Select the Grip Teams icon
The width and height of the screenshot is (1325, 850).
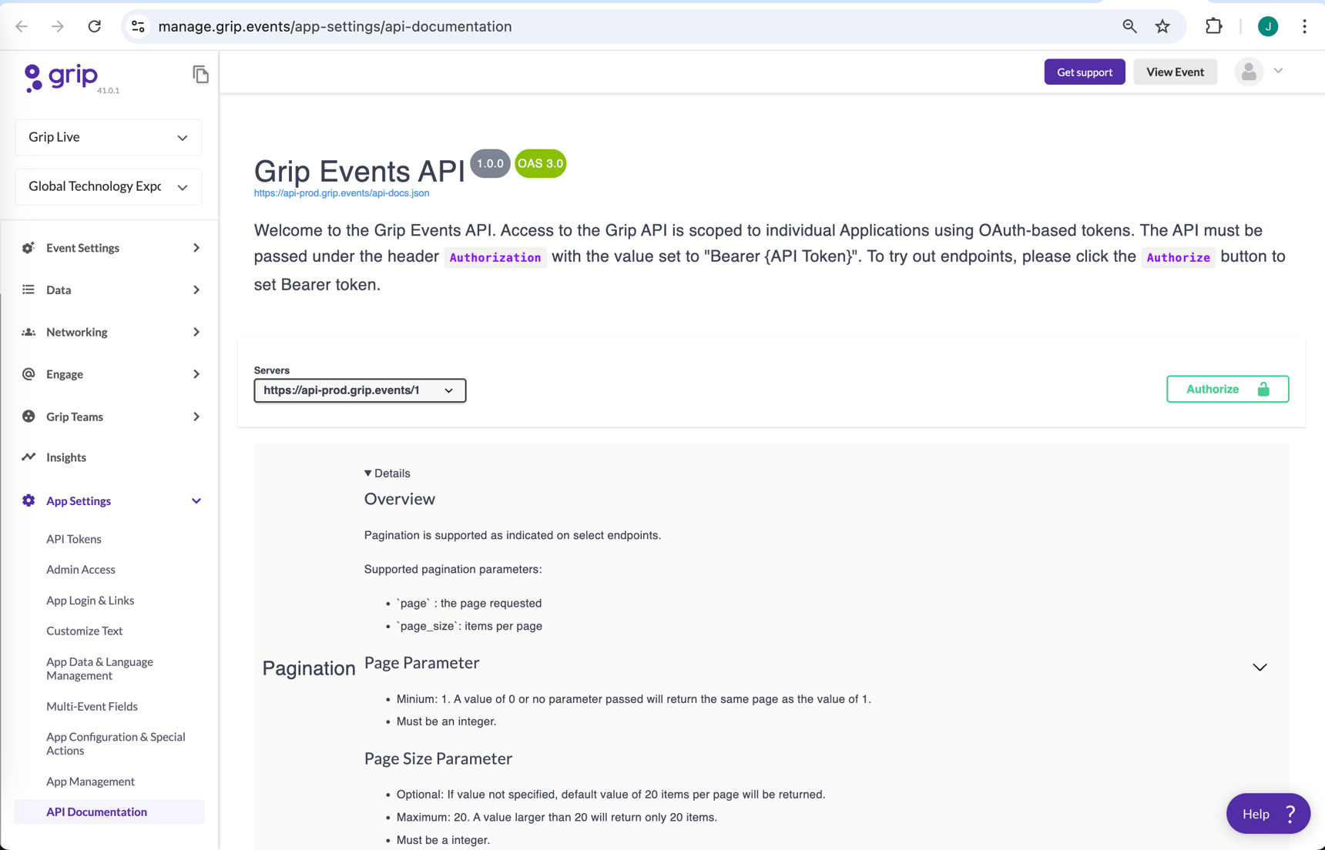click(29, 416)
